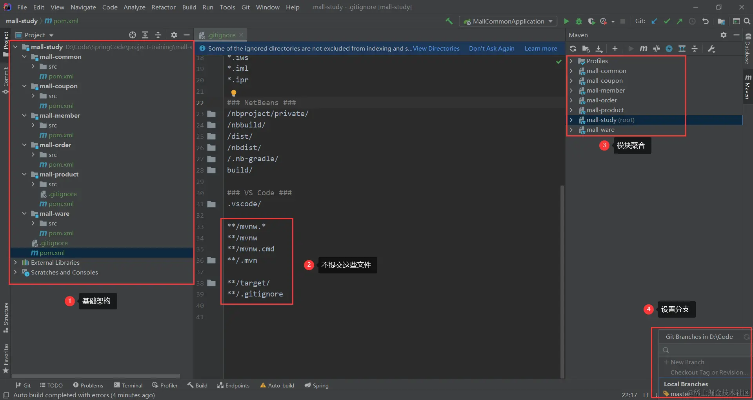This screenshot has width=753, height=400.
Task: Start debugging with the bug icon
Action: [578, 21]
